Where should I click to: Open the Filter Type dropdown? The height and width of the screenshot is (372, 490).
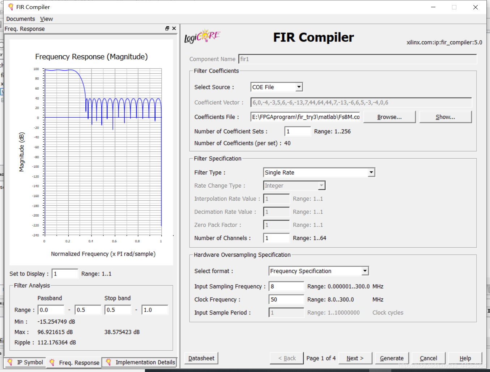[371, 172]
